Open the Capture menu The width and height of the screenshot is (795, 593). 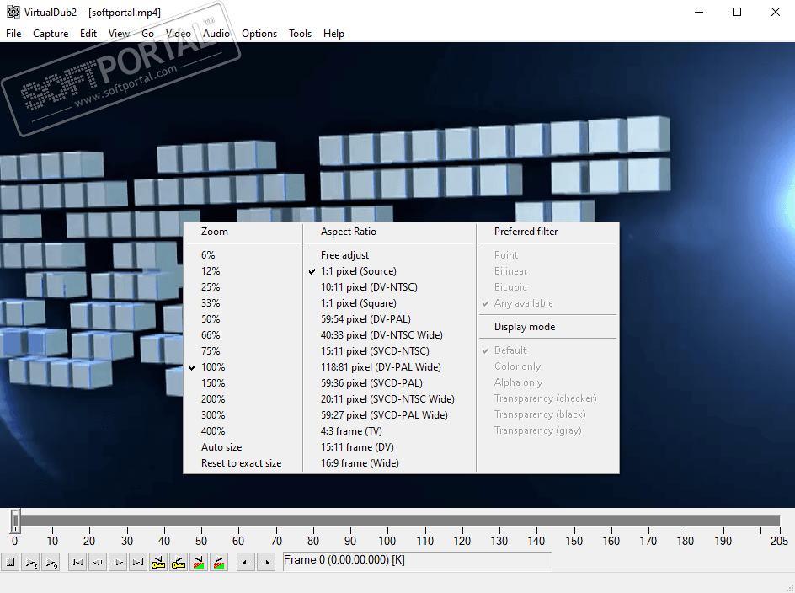[51, 34]
